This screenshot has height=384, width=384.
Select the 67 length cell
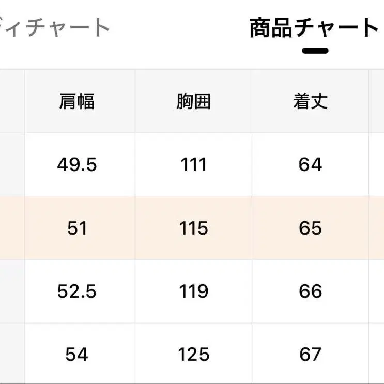coord(310,355)
